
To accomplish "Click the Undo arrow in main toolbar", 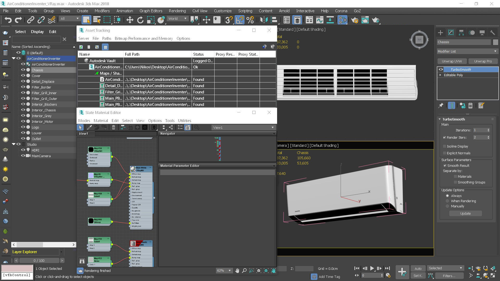I will point(8,20).
